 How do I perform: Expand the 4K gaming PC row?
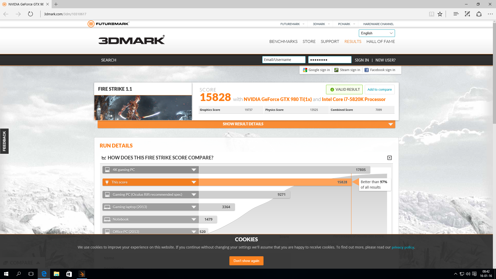point(194,170)
